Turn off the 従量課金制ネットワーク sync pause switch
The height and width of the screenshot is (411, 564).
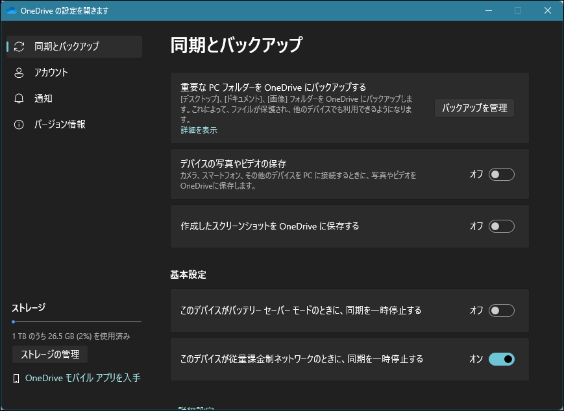pos(502,359)
